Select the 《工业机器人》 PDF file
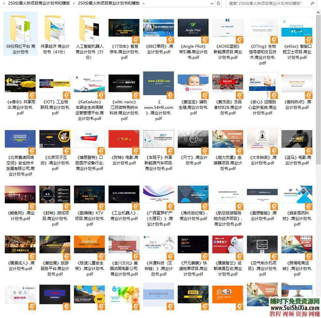Image resolution: width=321 pixels, height=318 pixels. coord(124,203)
